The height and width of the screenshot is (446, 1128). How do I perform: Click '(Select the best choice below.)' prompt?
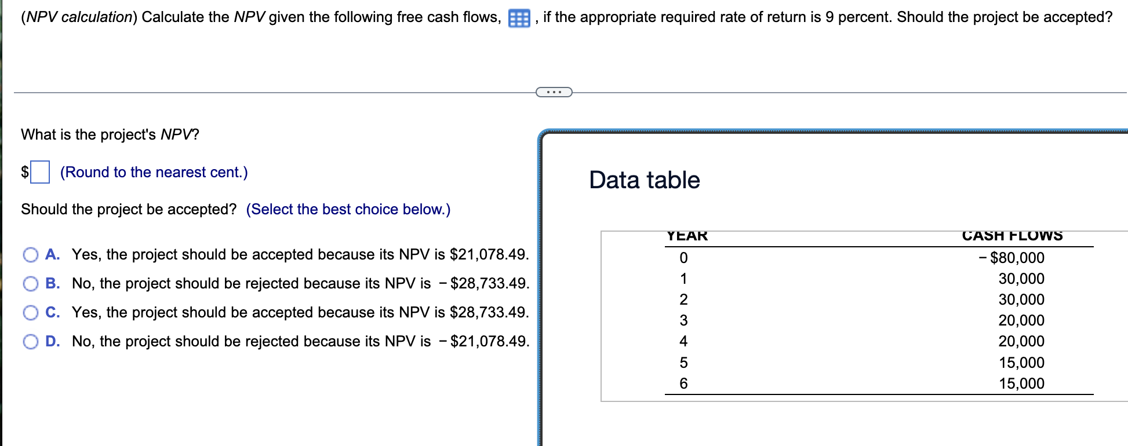pos(348,209)
